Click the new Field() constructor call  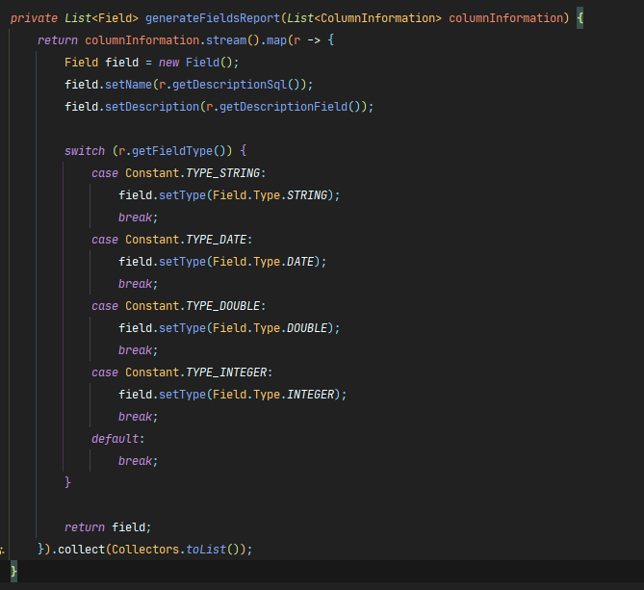[196, 63]
